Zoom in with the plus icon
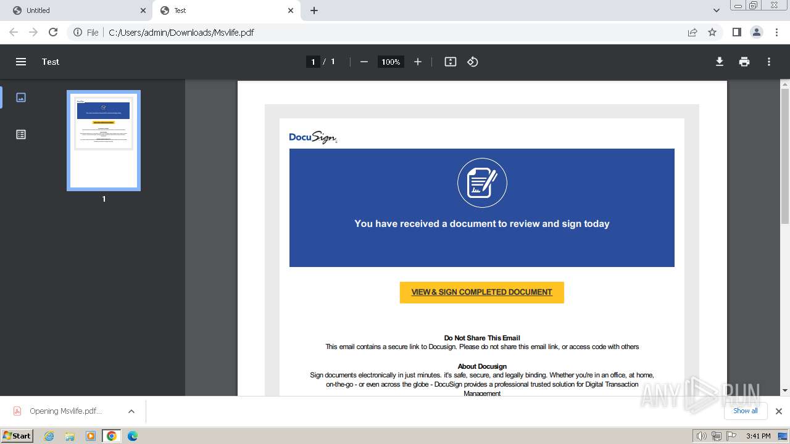 [418, 62]
